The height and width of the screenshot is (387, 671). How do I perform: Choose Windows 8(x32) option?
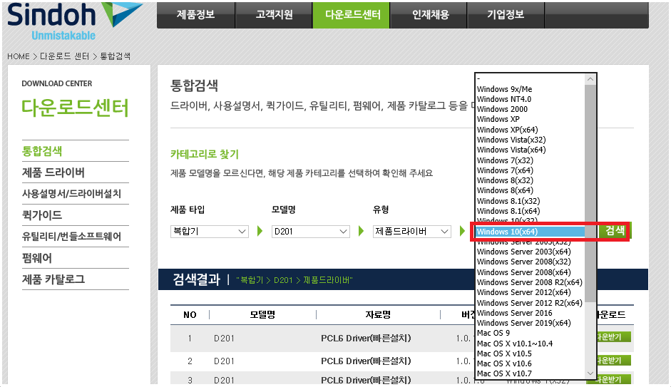531,180
